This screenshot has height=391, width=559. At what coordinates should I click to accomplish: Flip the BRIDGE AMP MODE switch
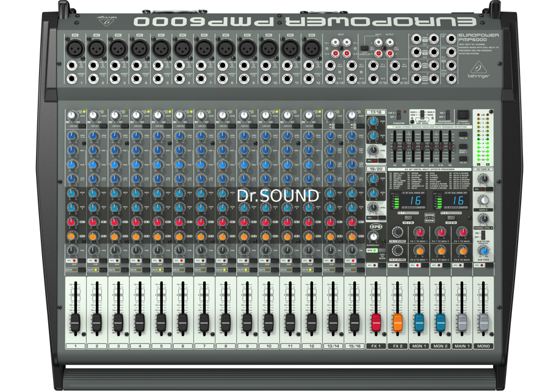click(x=422, y=115)
